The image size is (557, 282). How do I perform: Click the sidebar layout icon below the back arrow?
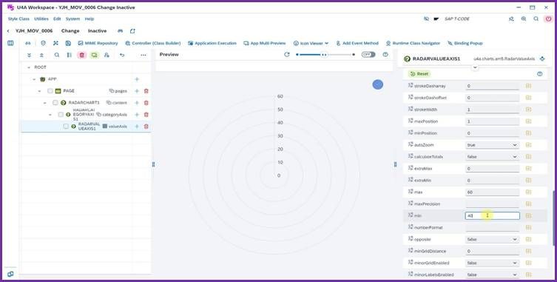pyautogui.click(x=10, y=43)
